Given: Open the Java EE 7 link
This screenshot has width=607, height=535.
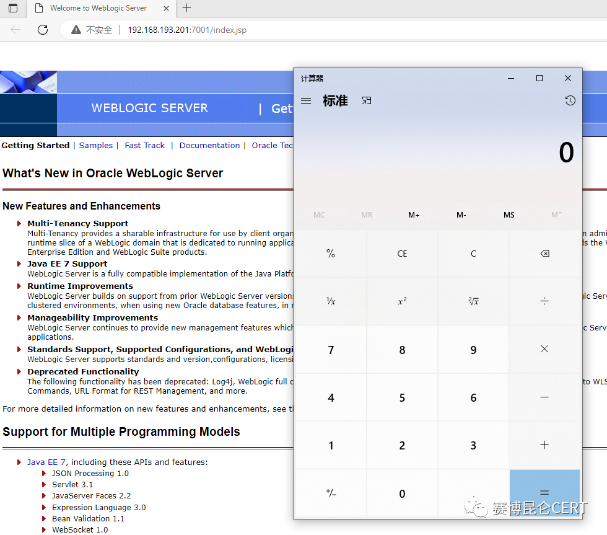Looking at the screenshot, I should pyautogui.click(x=46, y=462).
